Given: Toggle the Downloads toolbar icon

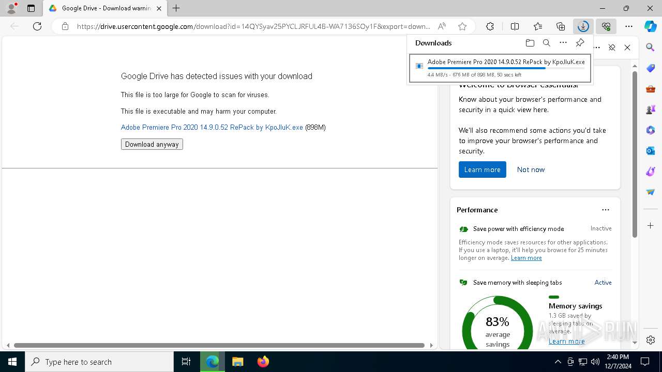Looking at the screenshot, I should point(583,26).
